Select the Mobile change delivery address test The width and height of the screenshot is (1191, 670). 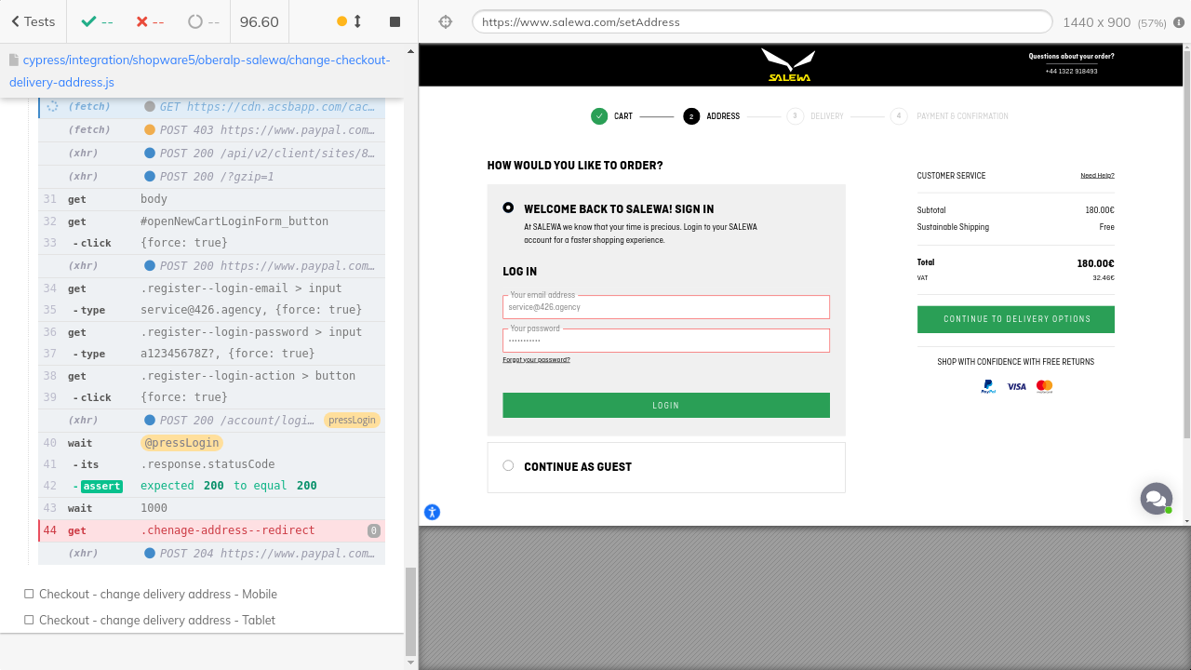(158, 594)
